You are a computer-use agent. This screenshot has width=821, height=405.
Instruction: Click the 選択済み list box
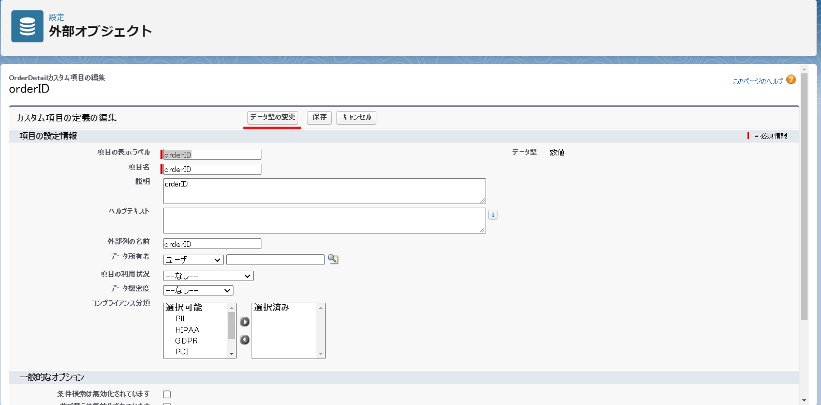(x=288, y=331)
